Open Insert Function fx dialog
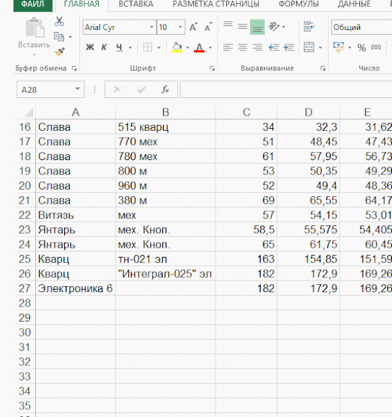392x417 pixels. click(x=165, y=90)
